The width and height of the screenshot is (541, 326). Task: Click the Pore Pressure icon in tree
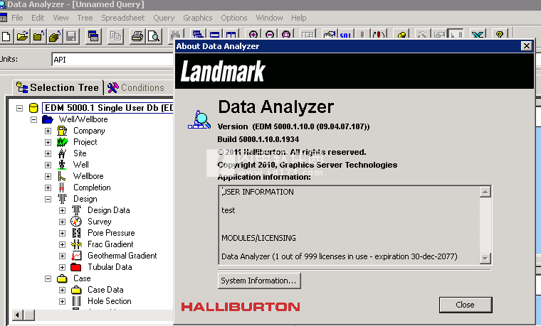pos(76,233)
